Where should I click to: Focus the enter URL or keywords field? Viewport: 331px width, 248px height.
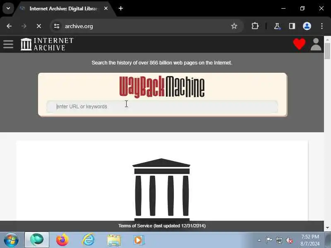[x=162, y=107]
